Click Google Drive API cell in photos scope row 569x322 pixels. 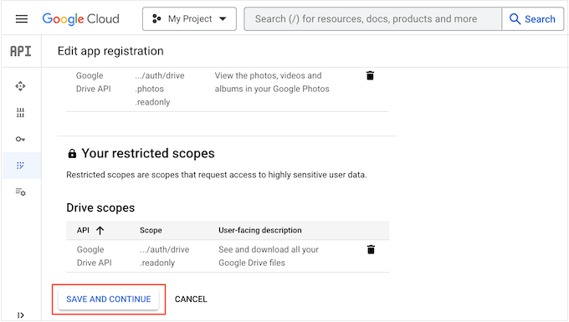93,82
